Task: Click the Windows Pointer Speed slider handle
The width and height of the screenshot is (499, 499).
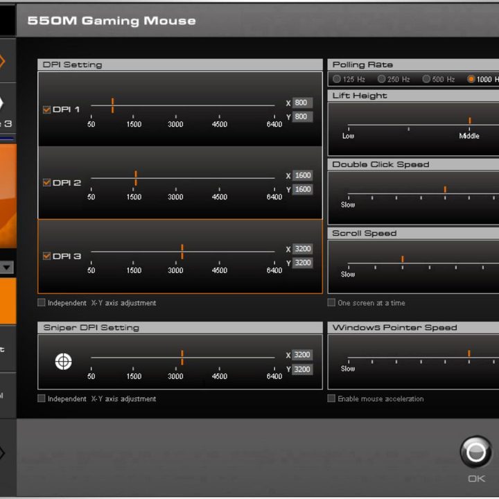Action: pos(469,353)
